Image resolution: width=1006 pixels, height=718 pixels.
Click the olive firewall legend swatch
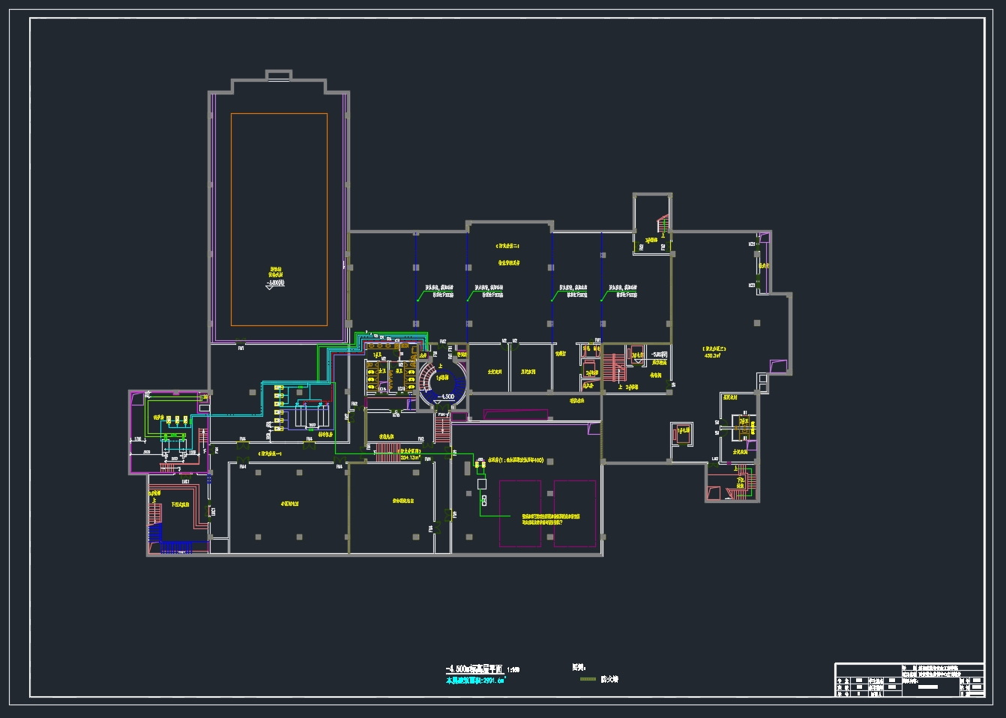(x=588, y=679)
